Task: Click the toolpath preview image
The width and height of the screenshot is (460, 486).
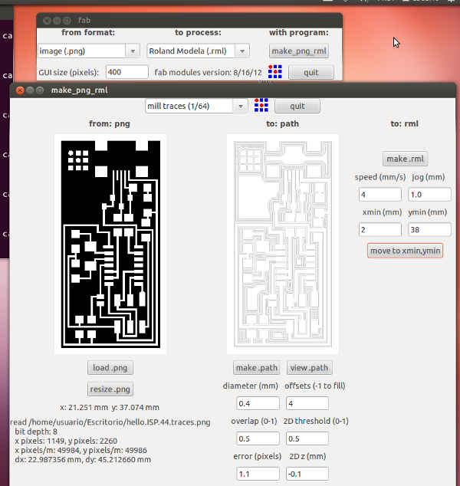Action: tap(282, 245)
